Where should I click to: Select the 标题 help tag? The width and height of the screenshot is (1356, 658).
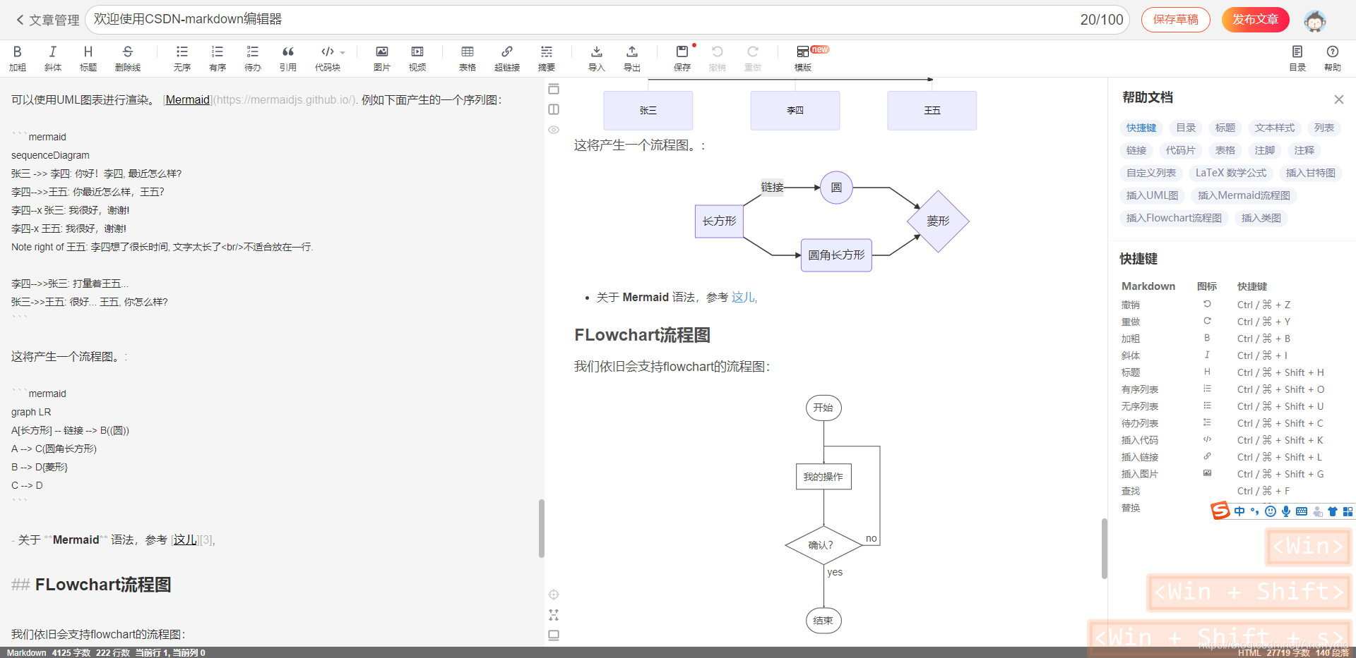pos(1225,128)
